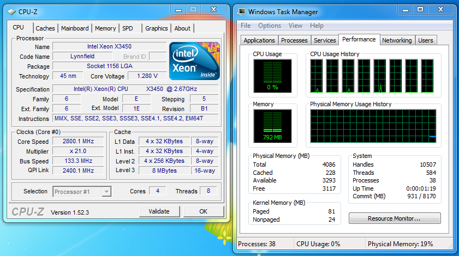Click the last CPU Usage History graph

pyautogui.click(x=427, y=76)
